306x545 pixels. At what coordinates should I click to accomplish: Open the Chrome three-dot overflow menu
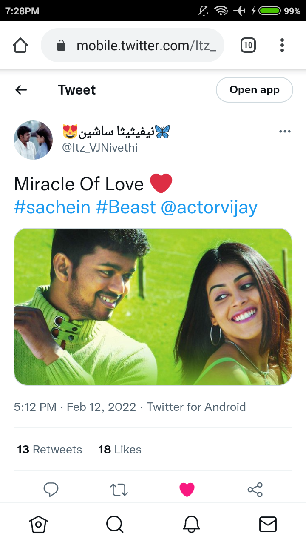click(282, 45)
